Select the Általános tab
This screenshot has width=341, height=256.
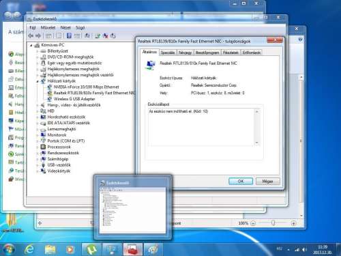tap(149, 52)
